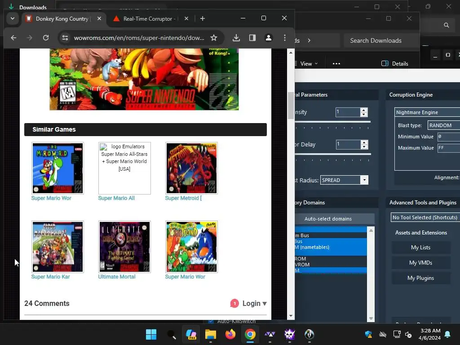Open the tab search dropdown in Chrome
This screenshot has height=345, width=460.
(x=12, y=18)
